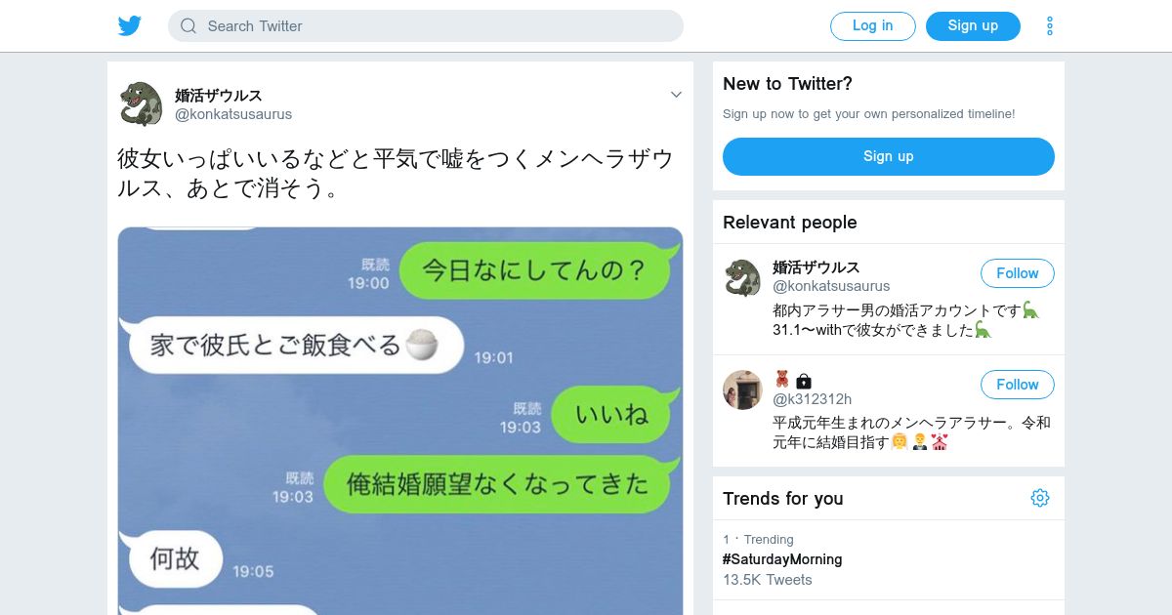Open the LINE chat screenshot image
Viewport: 1172px width, 615px height.
(x=400, y=421)
